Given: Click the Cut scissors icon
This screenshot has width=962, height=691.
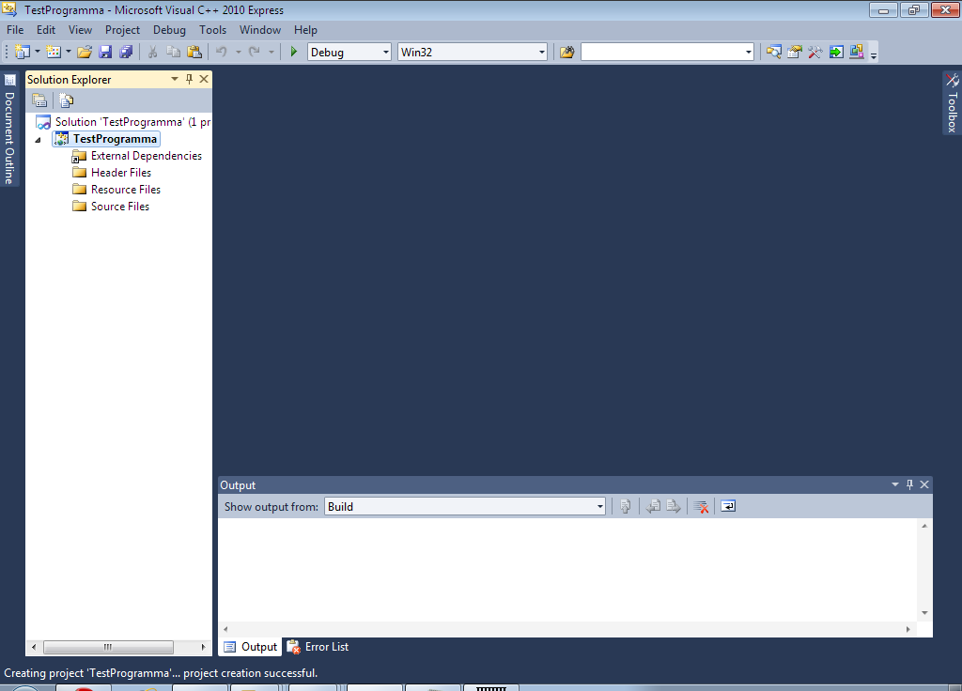Looking at the screenshot, I should (153, 53).
